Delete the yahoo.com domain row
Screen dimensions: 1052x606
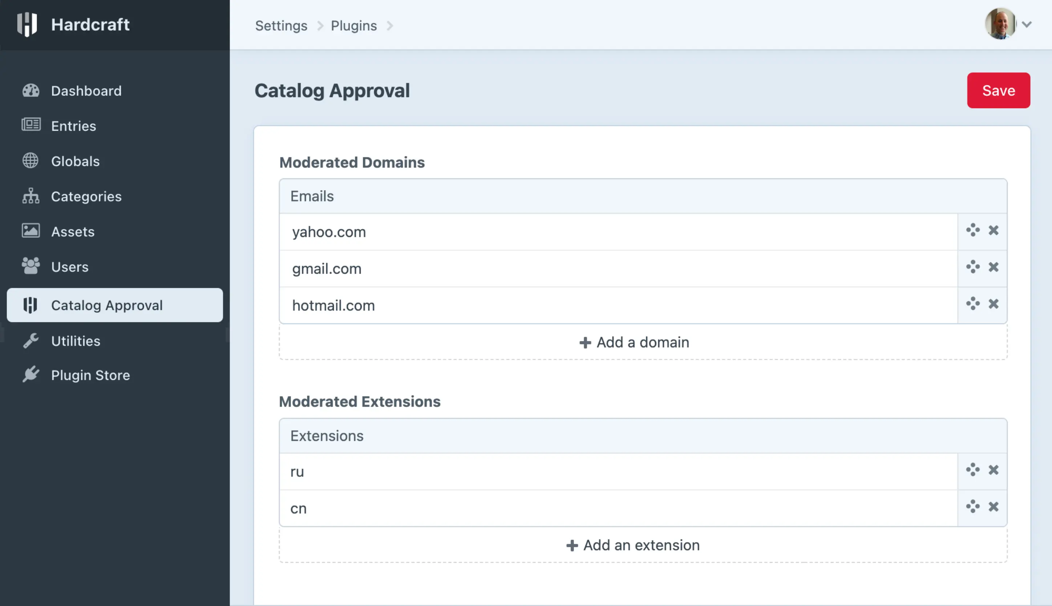pos(993,230)
